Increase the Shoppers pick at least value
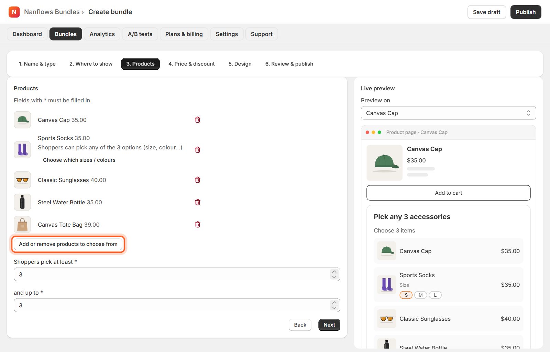The height and width of the screenshot is (352, 550). coord(334,272)
